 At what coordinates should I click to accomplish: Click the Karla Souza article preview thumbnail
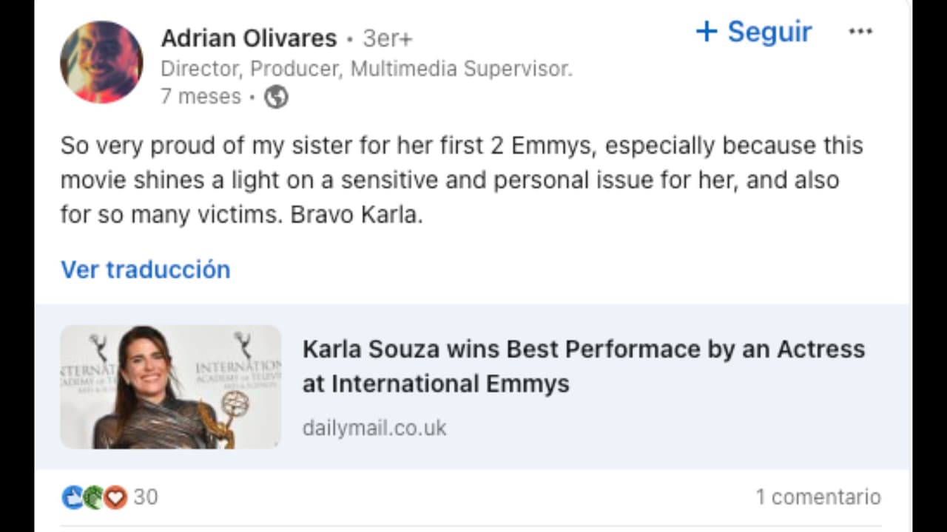[x=170, y=386]
